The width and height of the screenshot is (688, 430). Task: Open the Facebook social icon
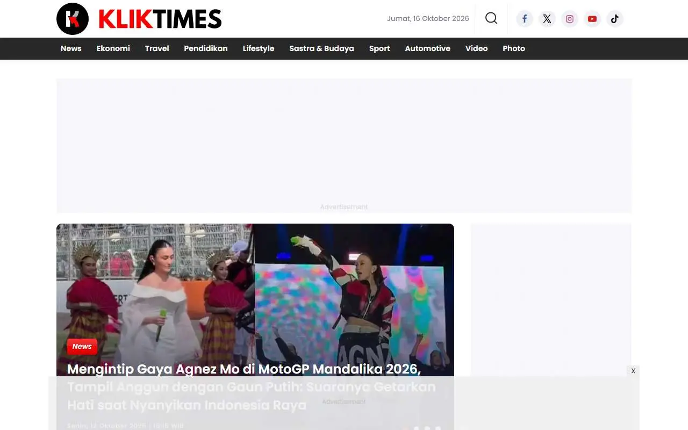point(525,19)
